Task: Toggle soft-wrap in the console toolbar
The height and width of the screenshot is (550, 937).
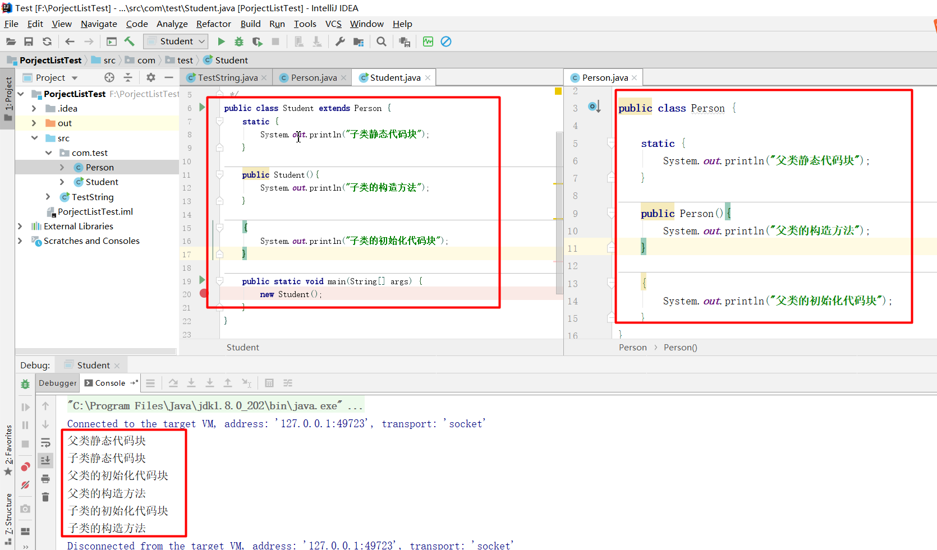Action: 45,443
